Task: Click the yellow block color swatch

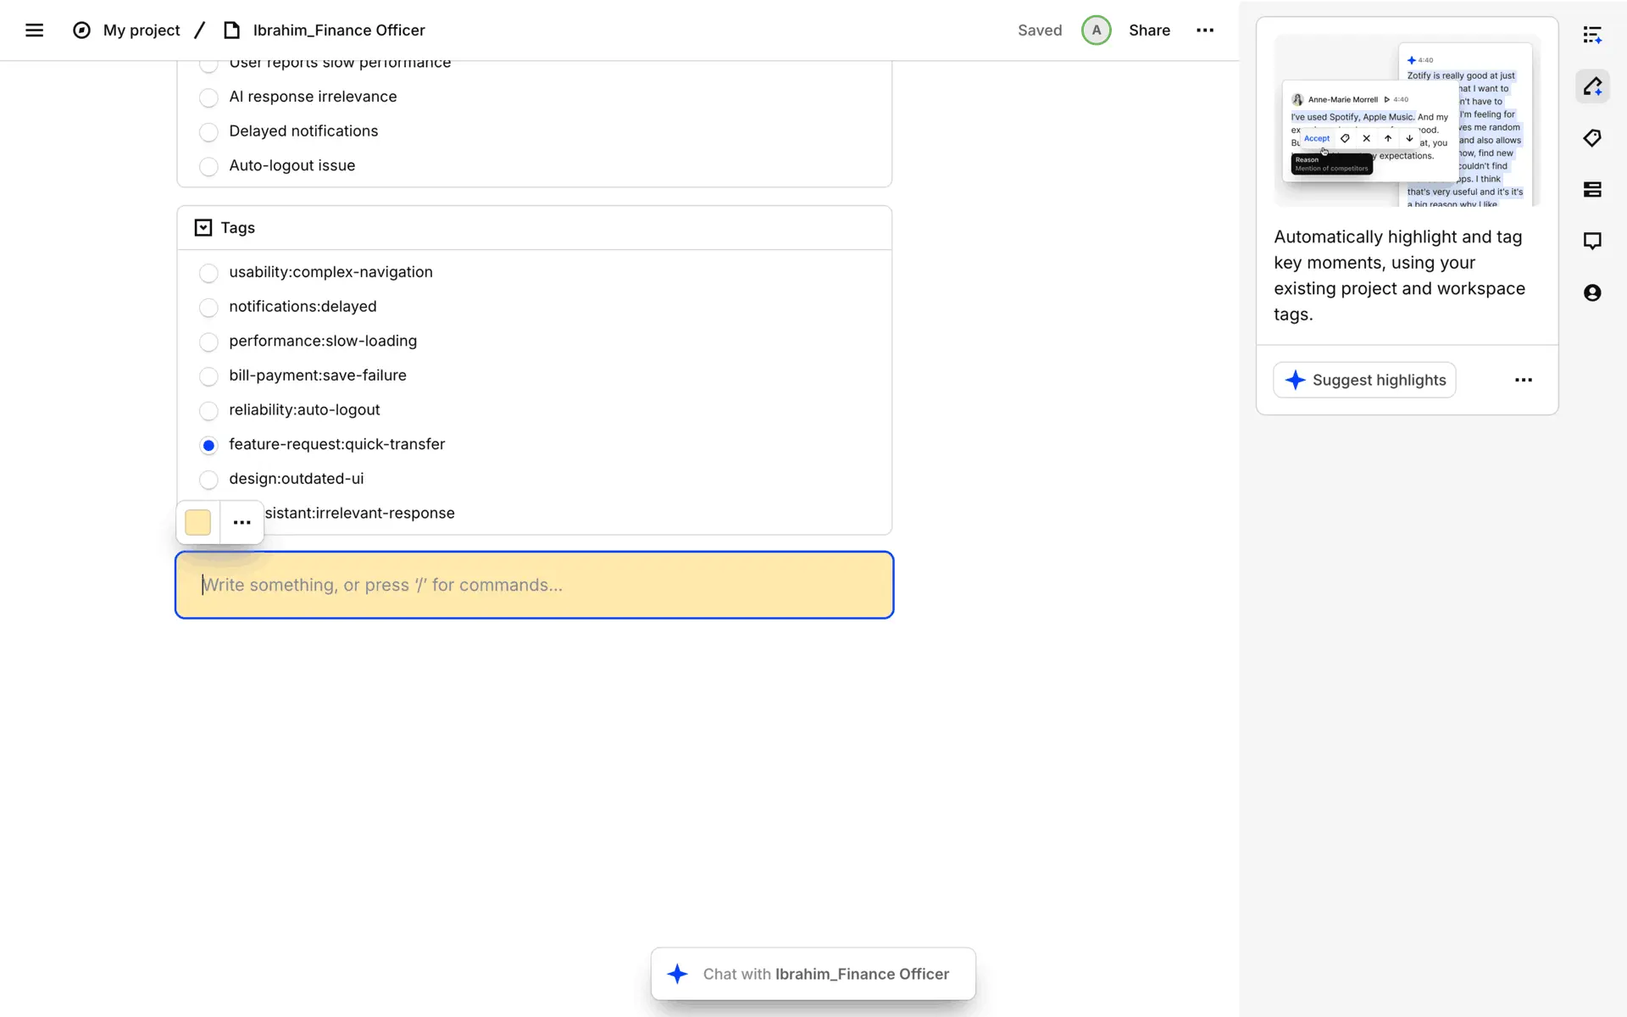Action: [x=197, y=522]
